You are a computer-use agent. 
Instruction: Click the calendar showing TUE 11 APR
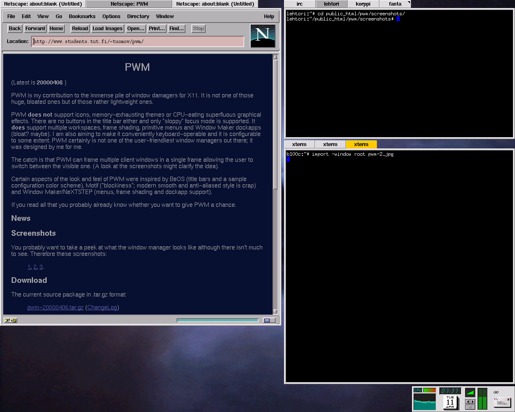pos(450,402)
